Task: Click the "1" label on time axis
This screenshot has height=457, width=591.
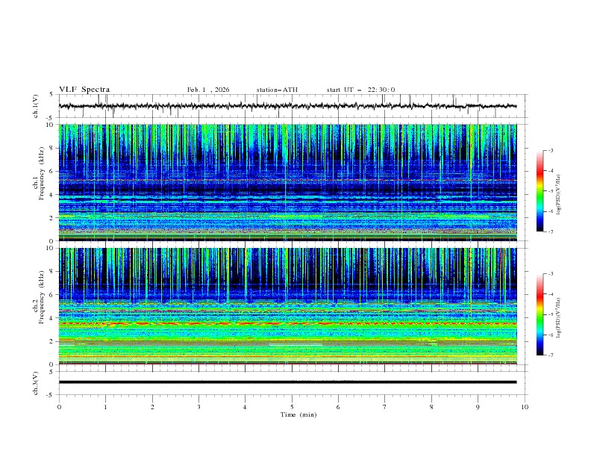Action: 105,407
